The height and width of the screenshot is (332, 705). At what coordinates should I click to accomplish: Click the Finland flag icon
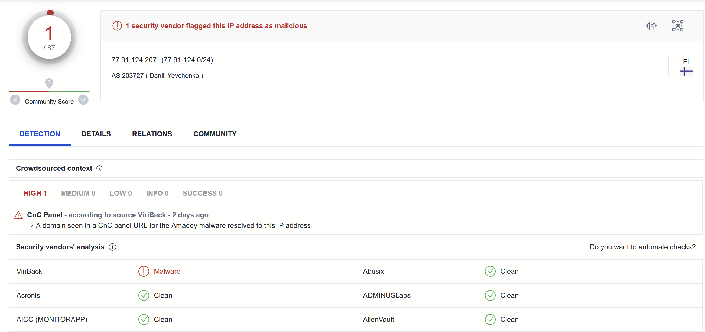[685, 71]
